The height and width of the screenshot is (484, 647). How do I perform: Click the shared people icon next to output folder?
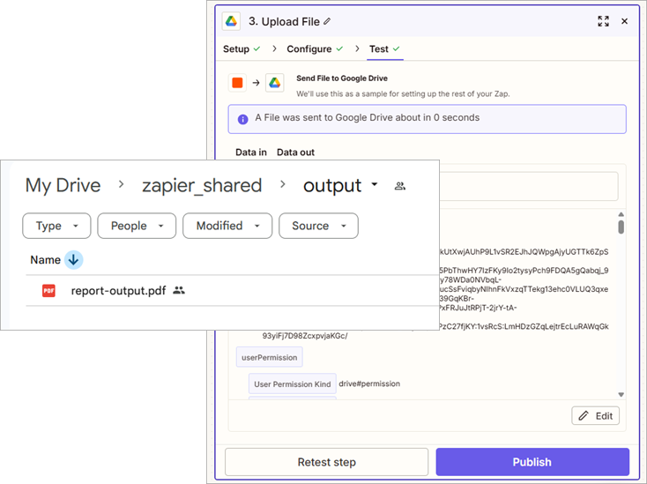pyautogui.click(x=400, y=186)
